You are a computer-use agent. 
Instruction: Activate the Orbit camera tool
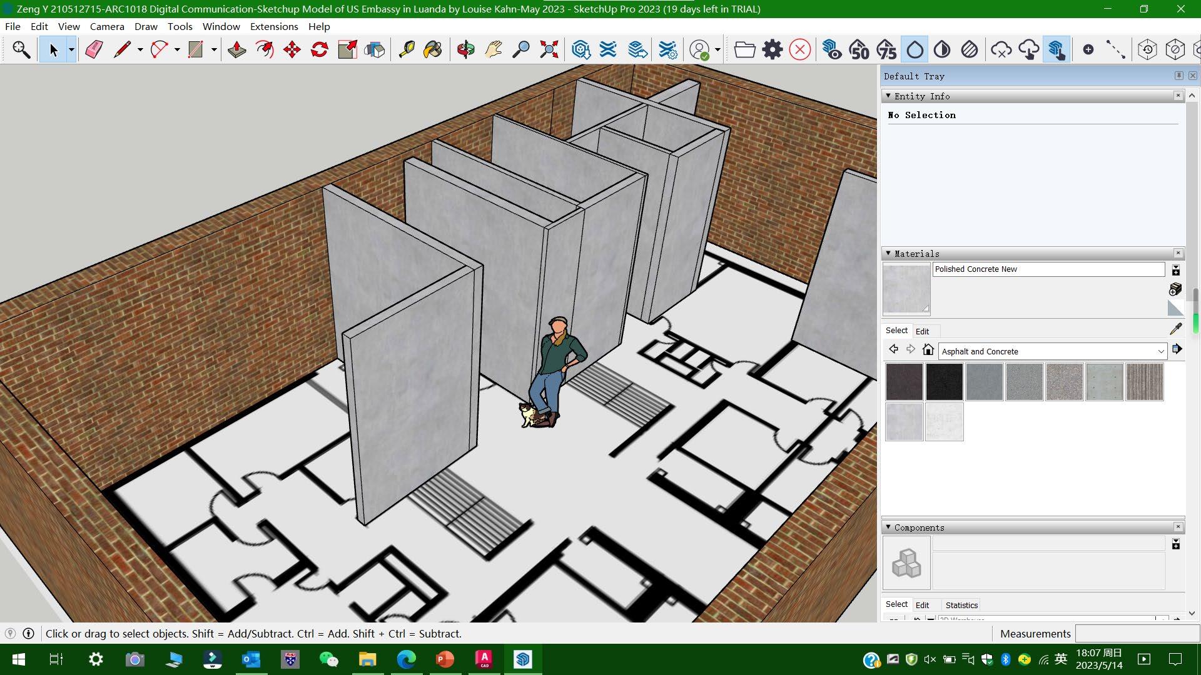465,49
